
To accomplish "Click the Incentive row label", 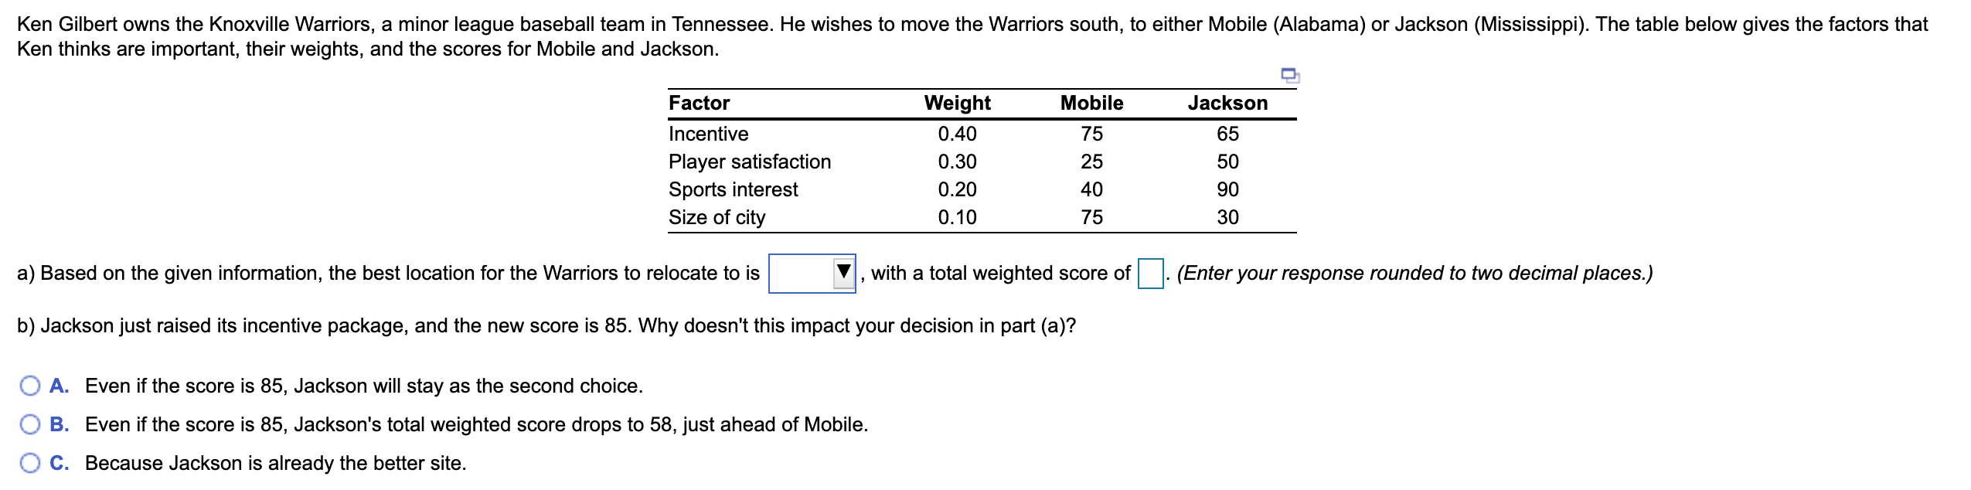I will 706,134.
